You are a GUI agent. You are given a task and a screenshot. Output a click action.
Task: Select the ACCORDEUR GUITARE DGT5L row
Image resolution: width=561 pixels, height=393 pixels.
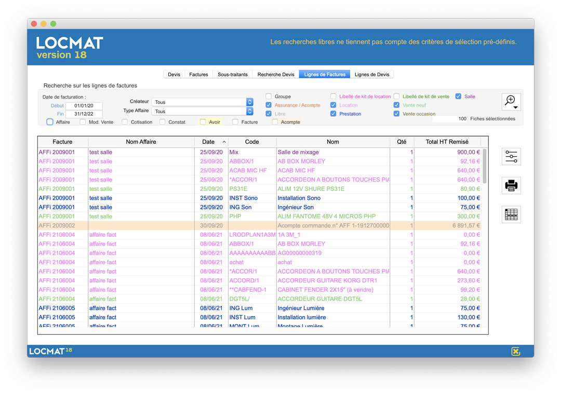259,299
